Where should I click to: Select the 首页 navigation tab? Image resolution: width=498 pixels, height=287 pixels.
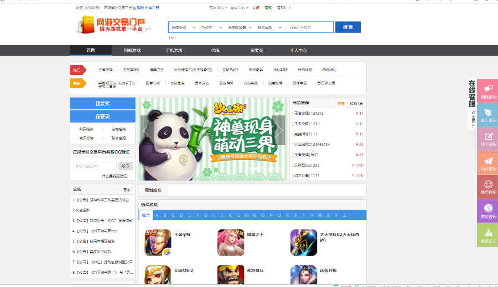point(91,50)
